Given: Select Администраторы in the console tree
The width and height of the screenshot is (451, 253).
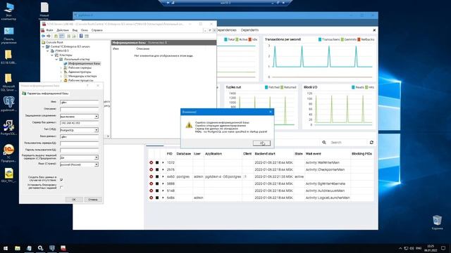Looking at the screenshot, I should tap(80, 72).
